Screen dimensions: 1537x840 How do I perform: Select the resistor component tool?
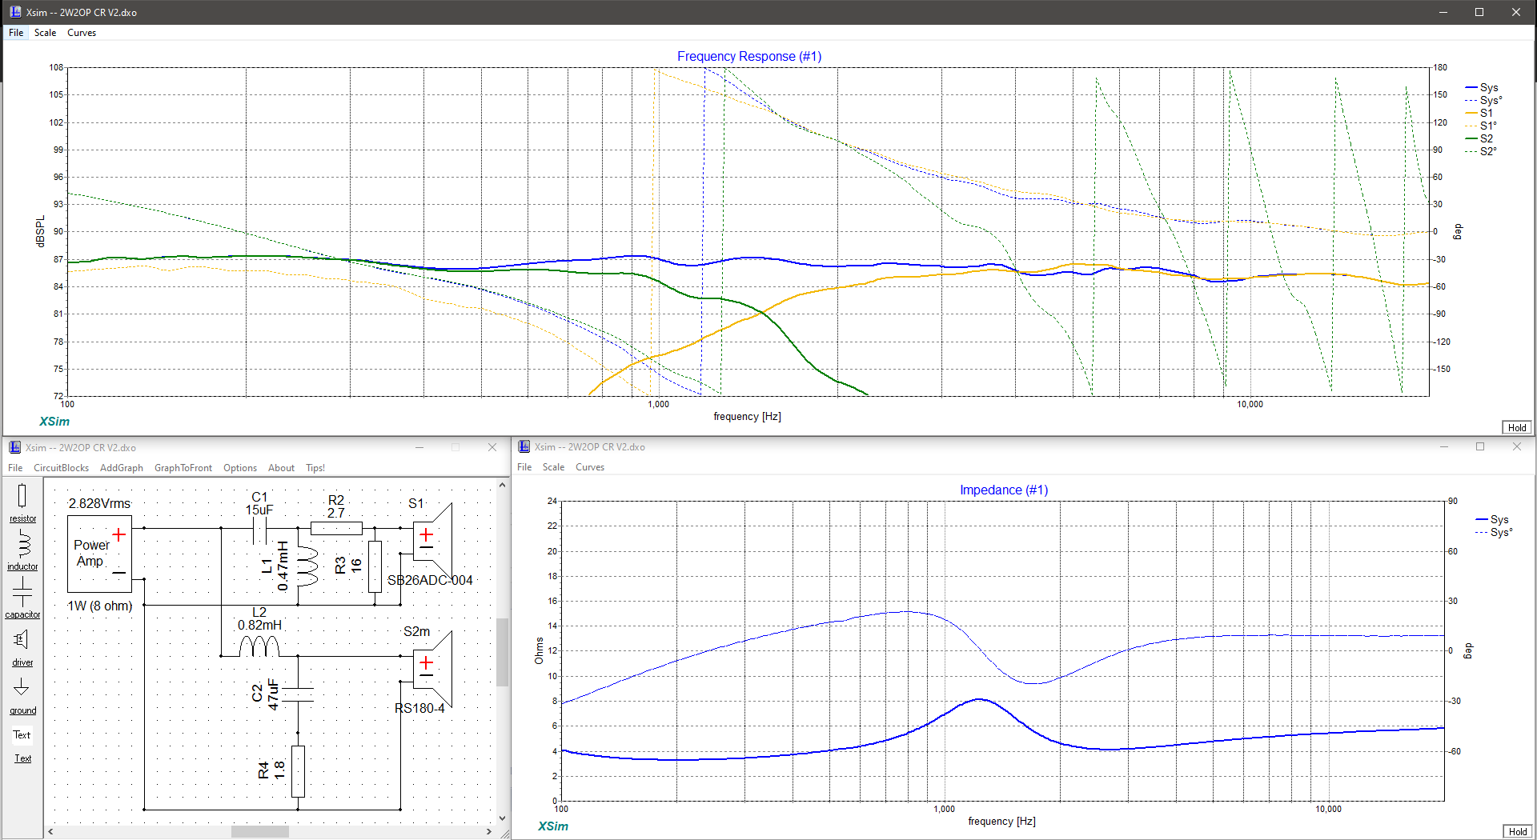tap(22, 502)
